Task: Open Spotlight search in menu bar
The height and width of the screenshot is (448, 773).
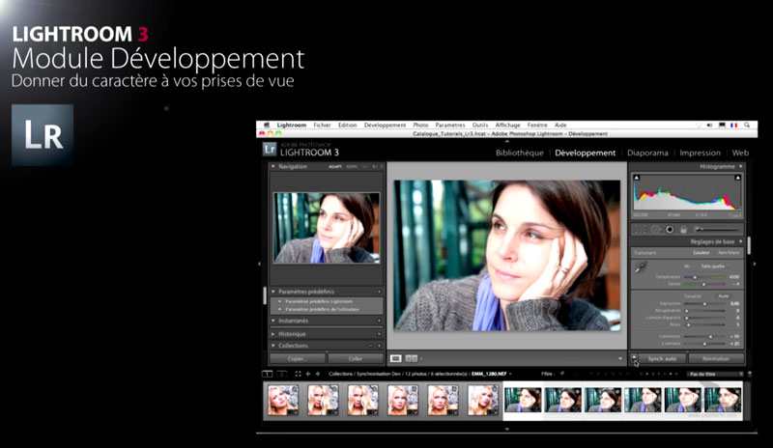Action: 747,126
